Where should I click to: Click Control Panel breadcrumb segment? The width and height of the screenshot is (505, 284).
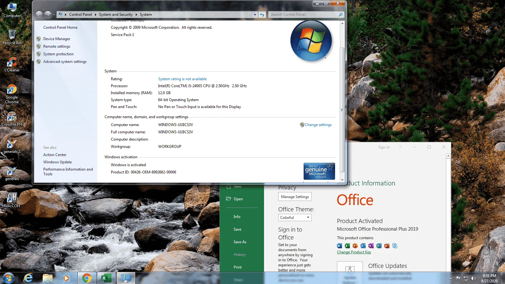tap(81, 15)
